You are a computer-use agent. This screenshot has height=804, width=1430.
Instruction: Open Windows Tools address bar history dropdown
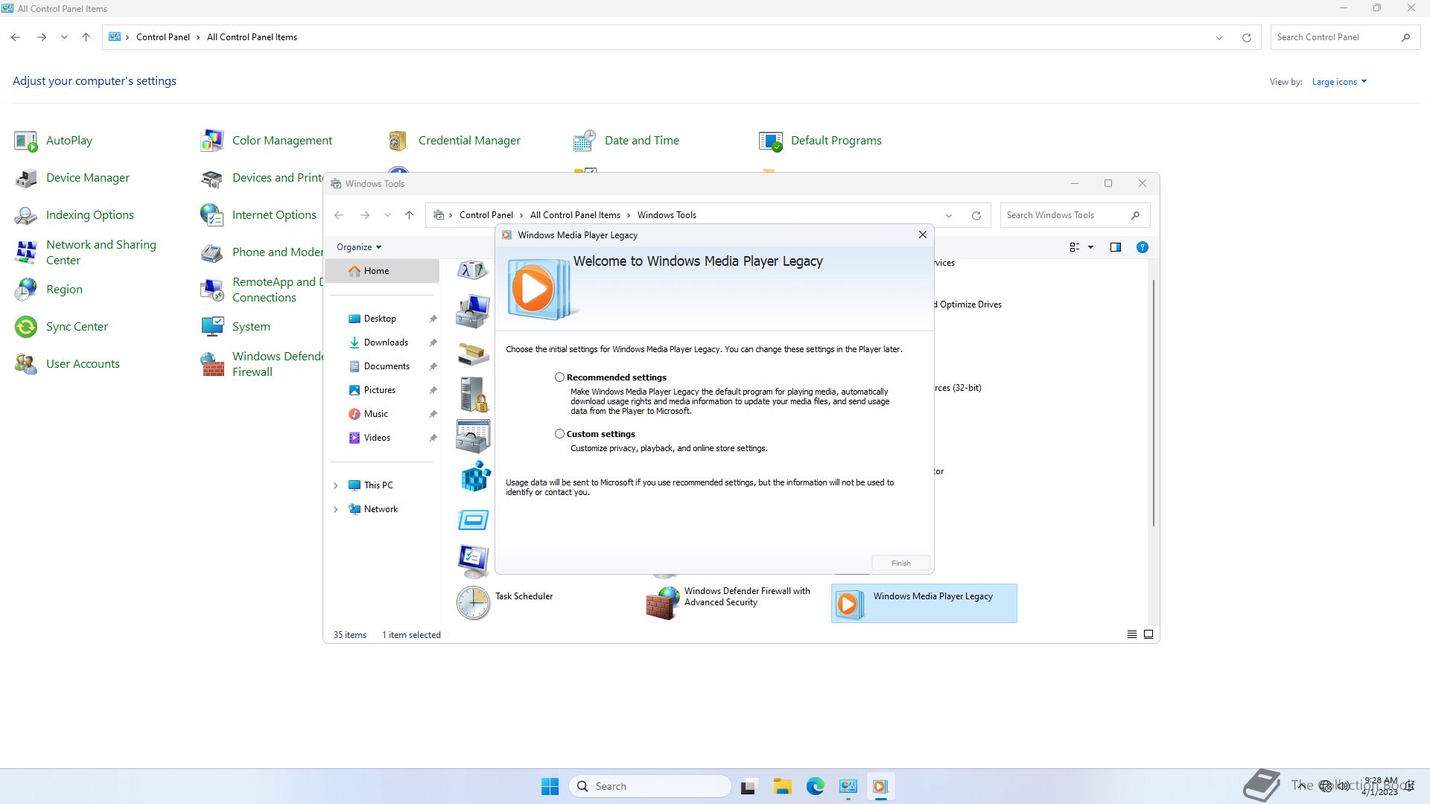(949, 216)
